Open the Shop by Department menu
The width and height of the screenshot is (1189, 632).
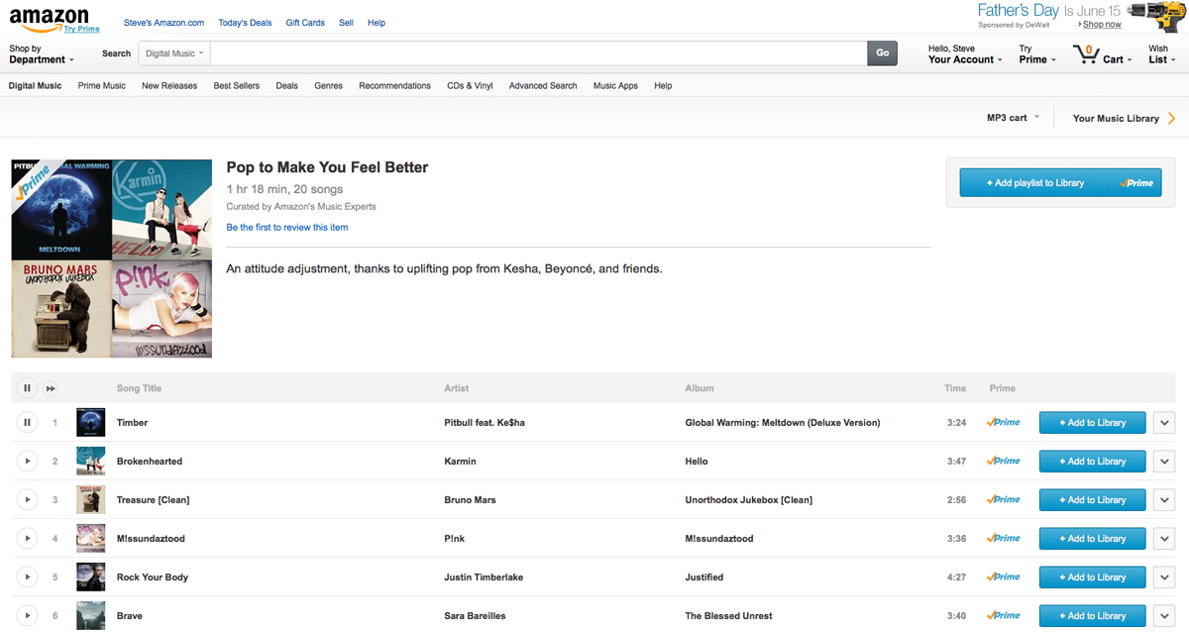pyautogui.click(x=40, y=54)
